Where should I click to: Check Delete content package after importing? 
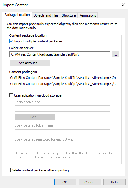click(x=9, y=170)
